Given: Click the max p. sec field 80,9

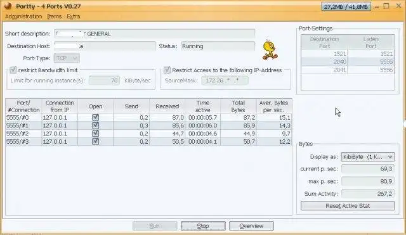Looking at the screenshot, I should click(368, 181).
